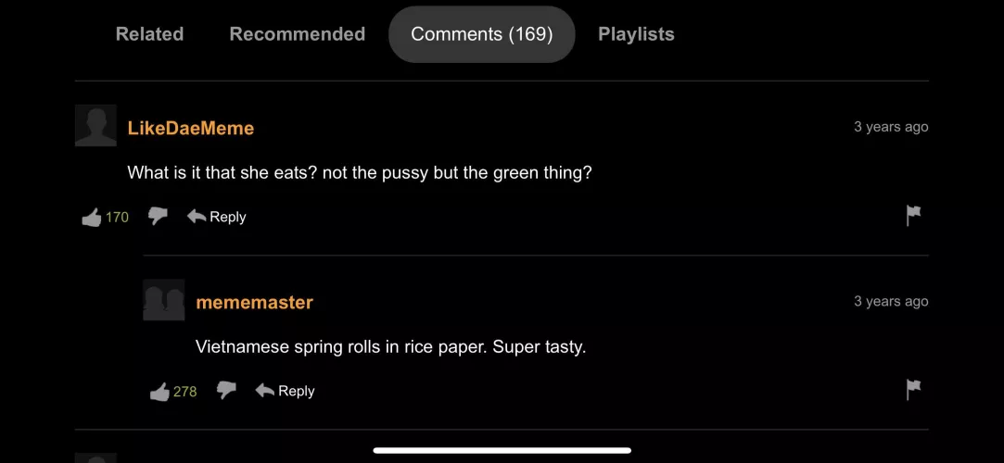Image resolution: width=1004 pixels, height=463 pixels.
Task: Open the Playlists tab
Action: [636, 34]
